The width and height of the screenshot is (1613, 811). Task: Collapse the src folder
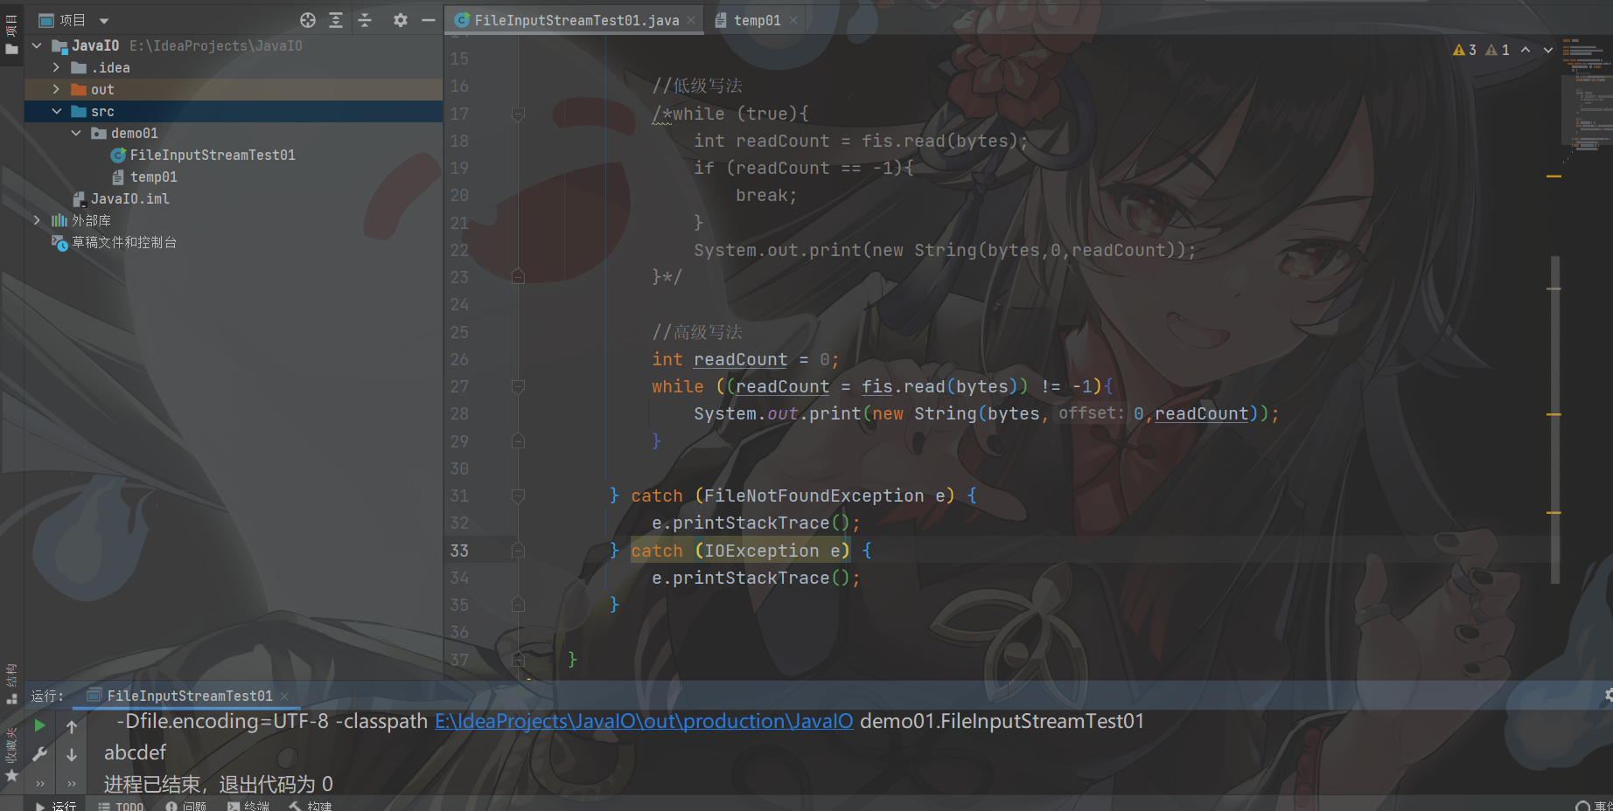click(x=56, y=111)
